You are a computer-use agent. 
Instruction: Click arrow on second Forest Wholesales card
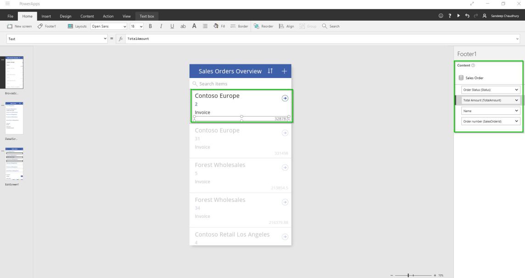point(285,202)
